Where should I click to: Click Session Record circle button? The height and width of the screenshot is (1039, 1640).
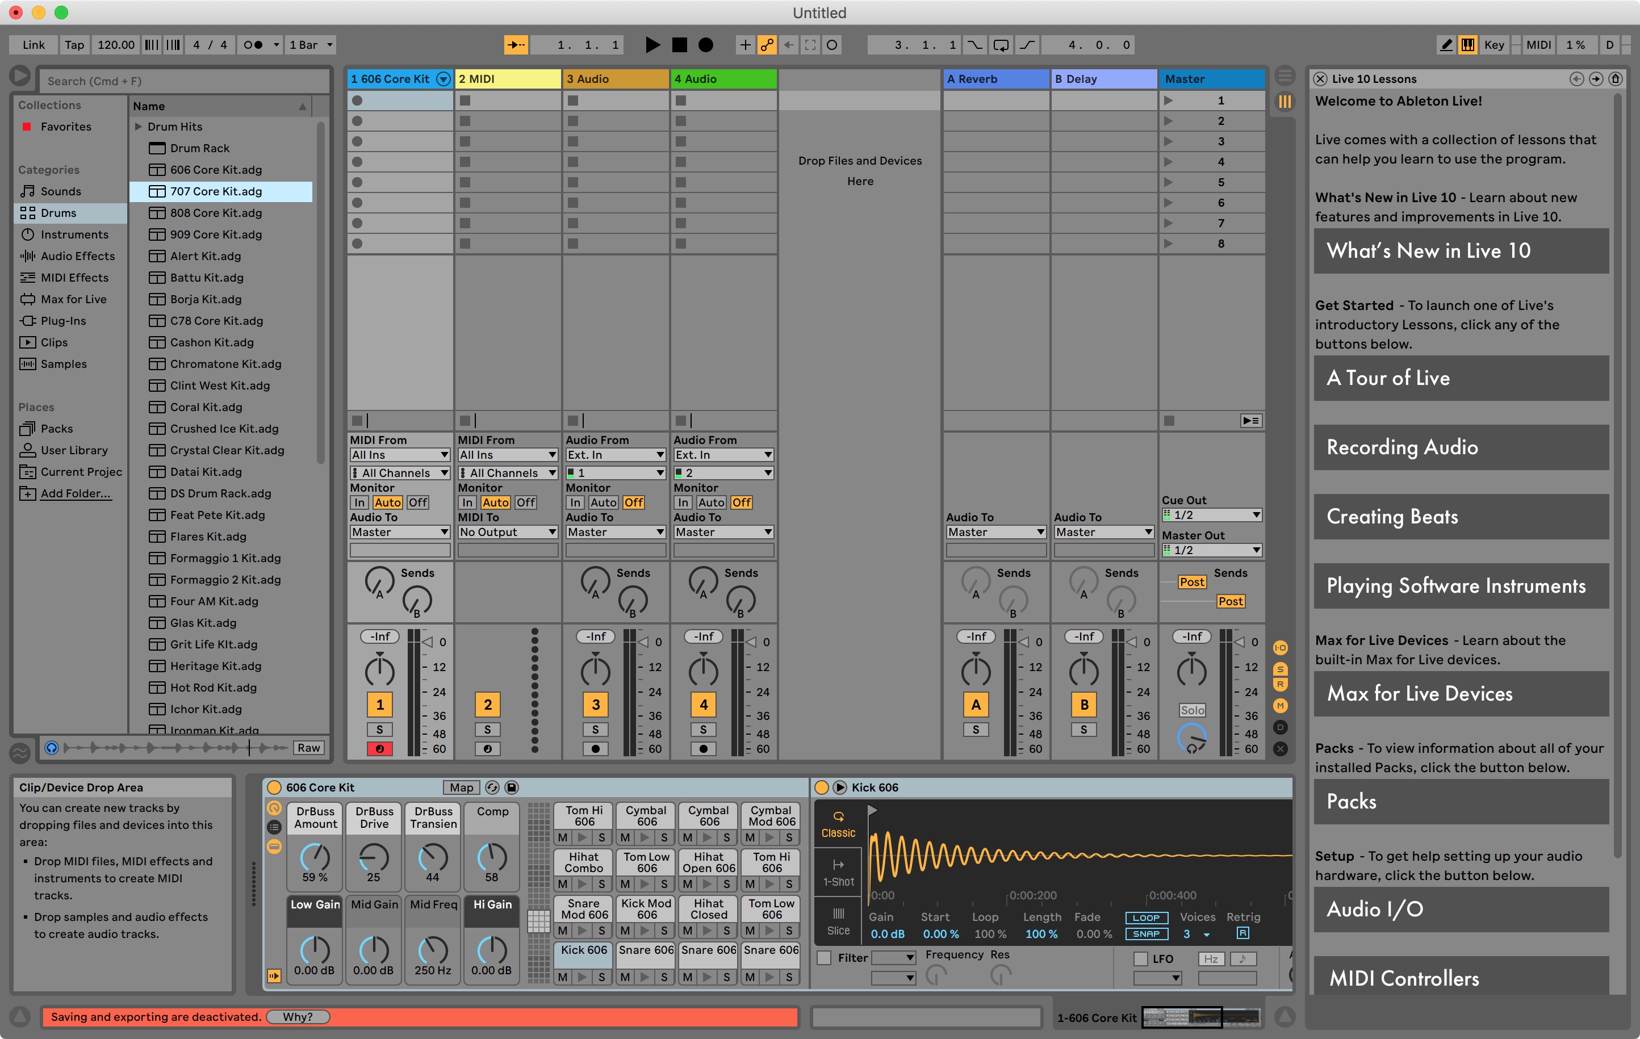[831, 45]
